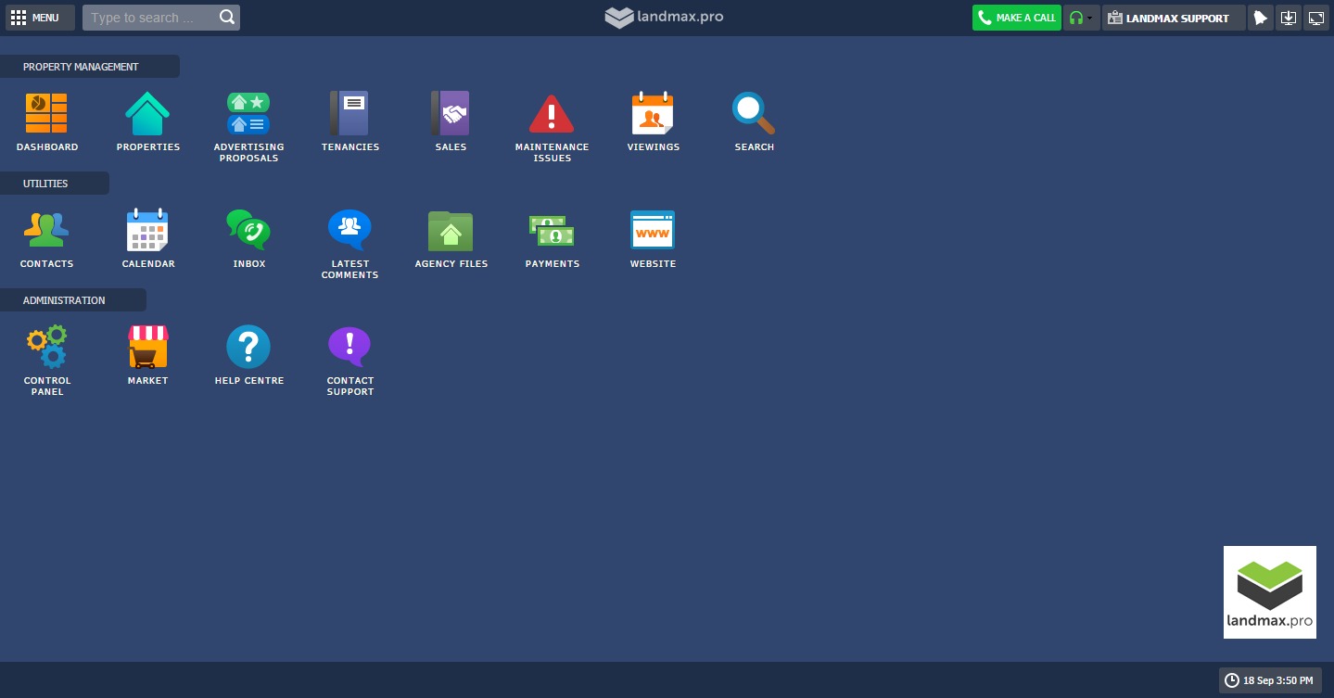Open the Control Panel gears icon

[46, 348]
